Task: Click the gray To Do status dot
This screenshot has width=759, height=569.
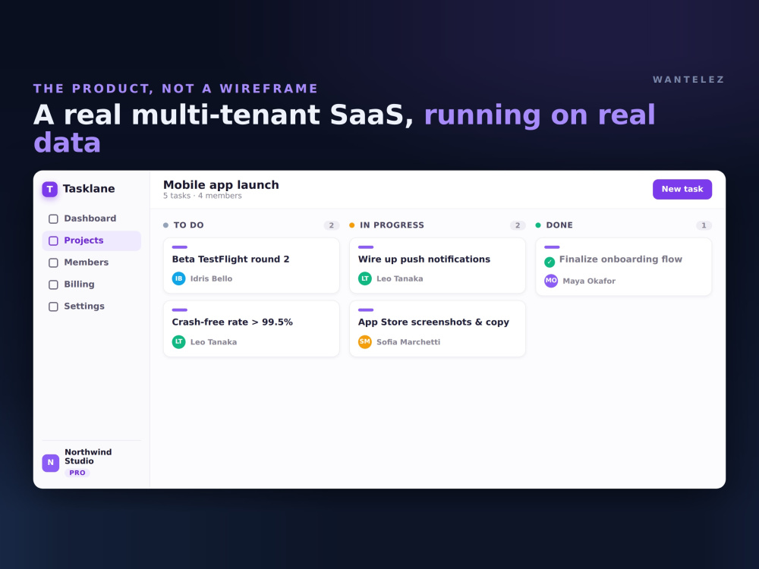Action: pyautogui.click(x=166, y=225)
